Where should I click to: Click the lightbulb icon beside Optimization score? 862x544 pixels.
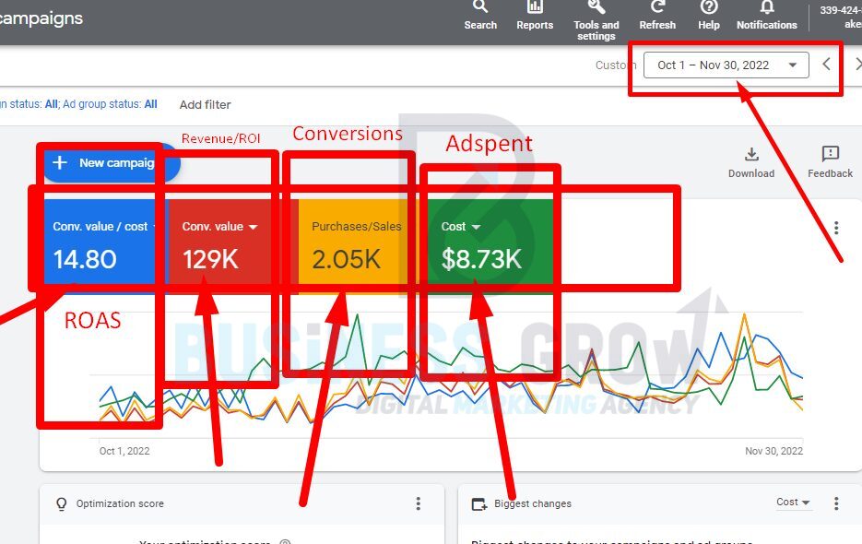click(x=62, y=503)
